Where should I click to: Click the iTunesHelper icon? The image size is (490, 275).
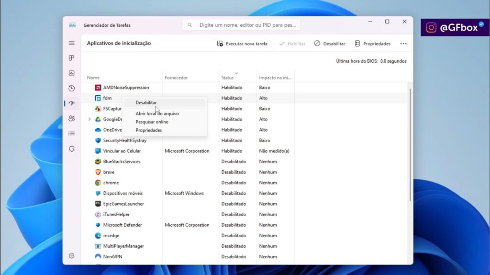[x=98, y=214]
